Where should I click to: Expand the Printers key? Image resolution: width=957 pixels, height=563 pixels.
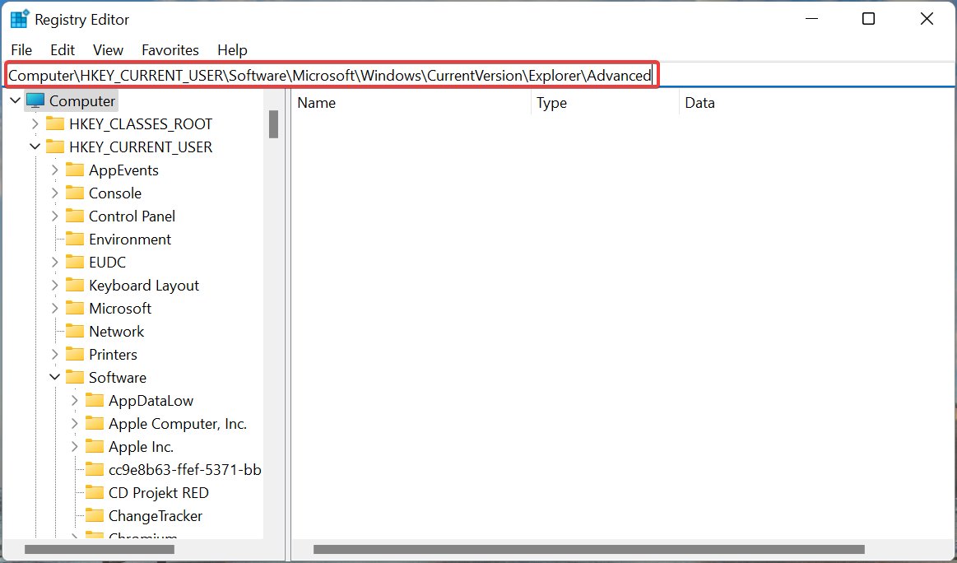pyautogui.click(x=54, y=354)
